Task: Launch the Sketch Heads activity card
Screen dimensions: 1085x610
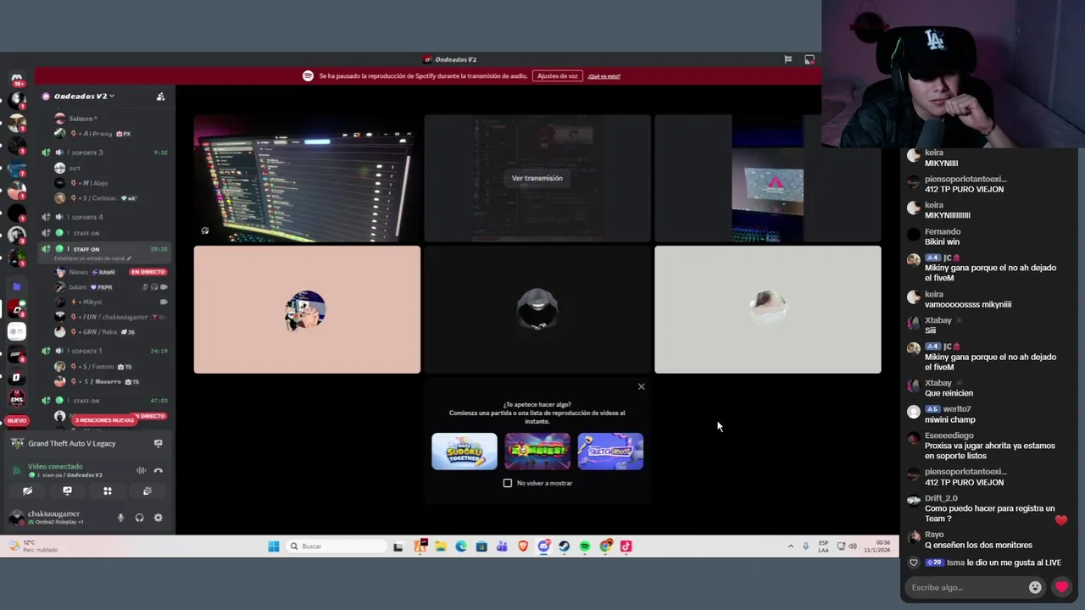Action: click(610, 452)
